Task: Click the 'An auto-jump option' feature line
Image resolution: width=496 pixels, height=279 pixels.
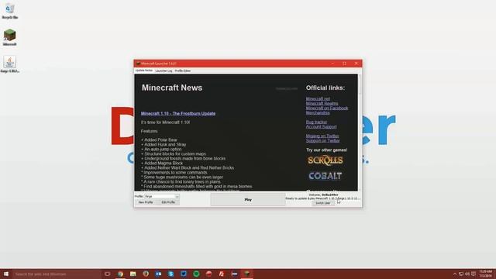Action: (161, 150)
